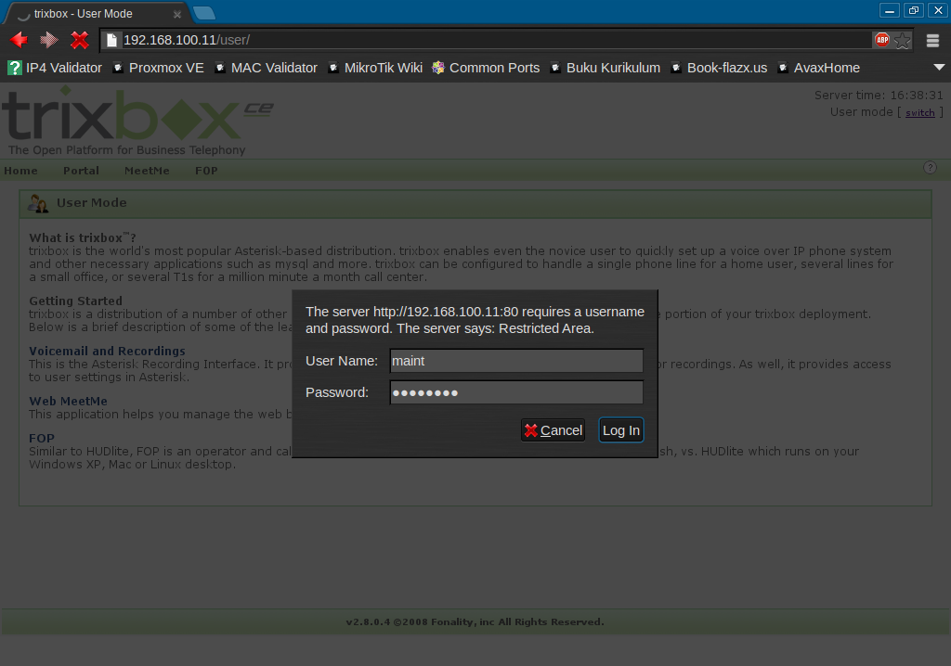
Task: Click the red back arrow
Action: pos(19,40)
